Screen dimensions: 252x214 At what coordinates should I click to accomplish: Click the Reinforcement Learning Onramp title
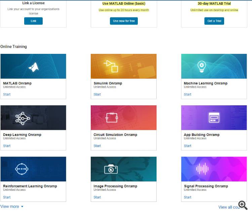[x=30, y=186]
